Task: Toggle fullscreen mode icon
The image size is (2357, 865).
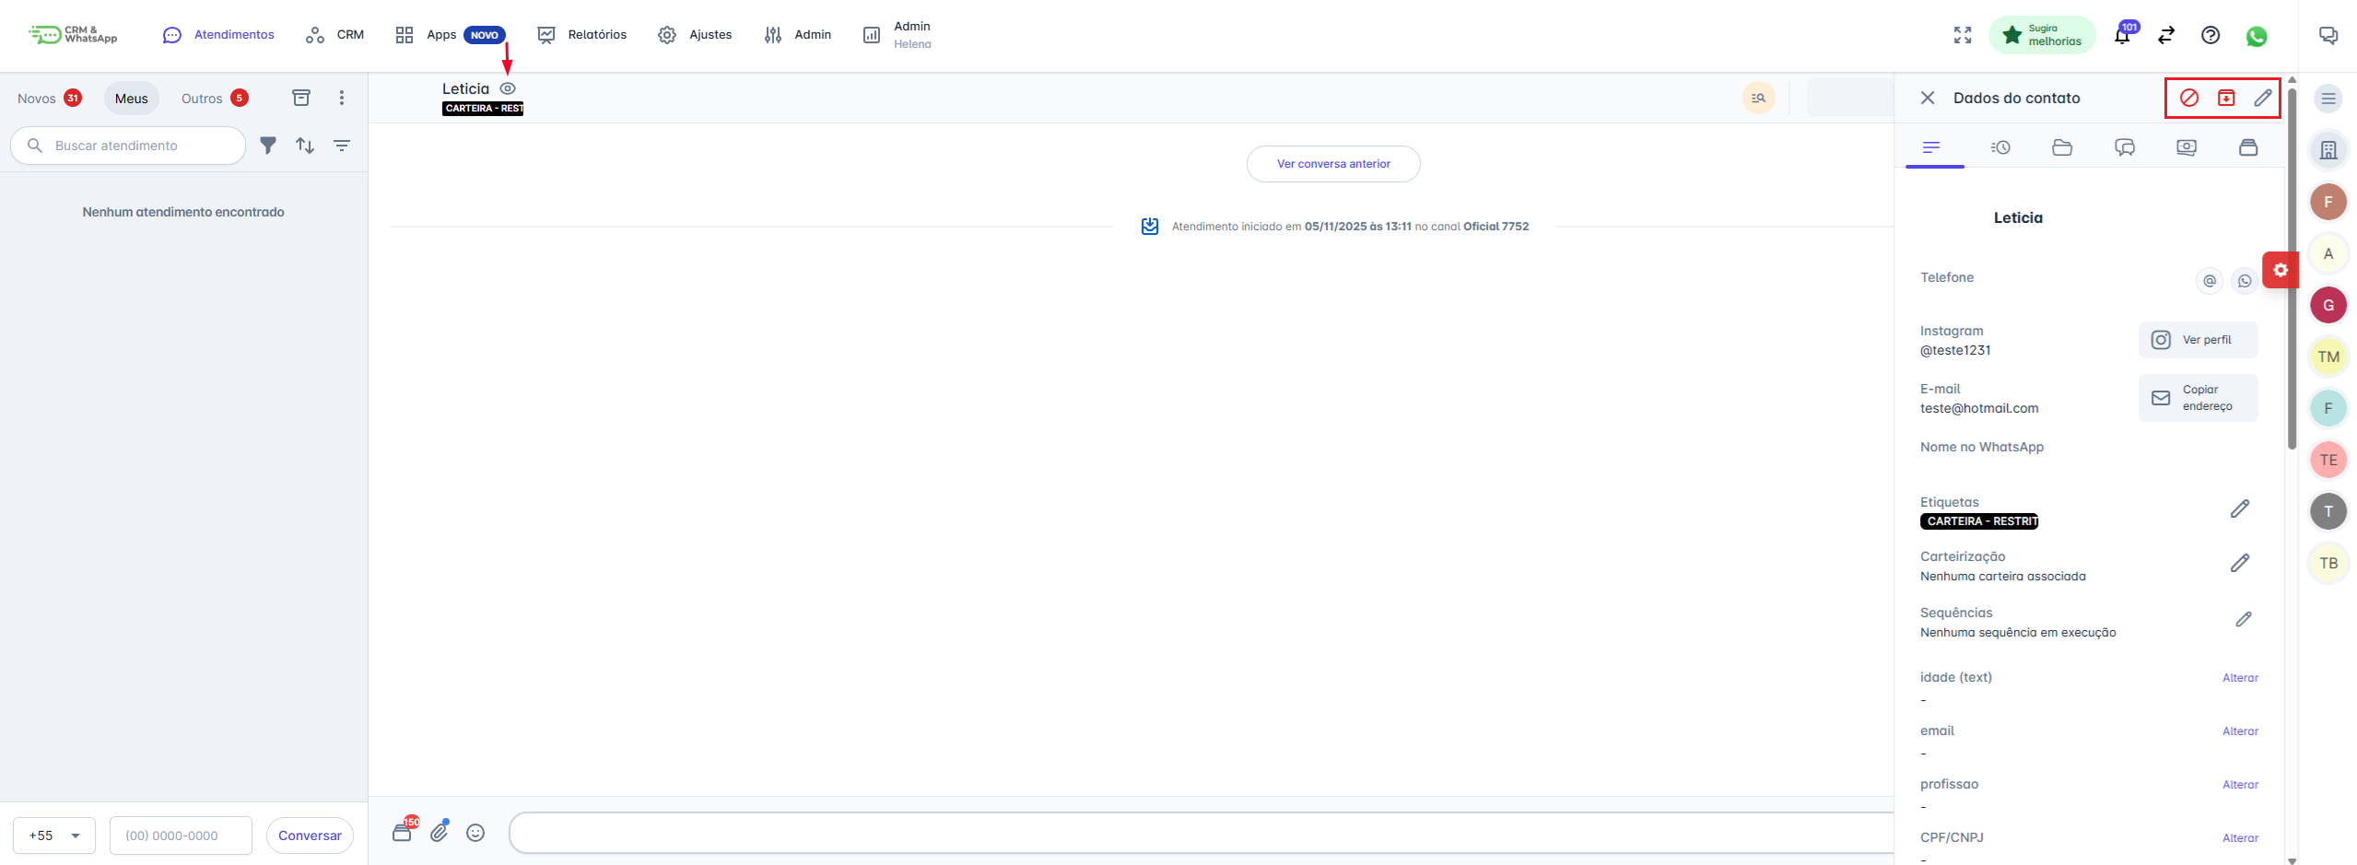Action: 1963,35
